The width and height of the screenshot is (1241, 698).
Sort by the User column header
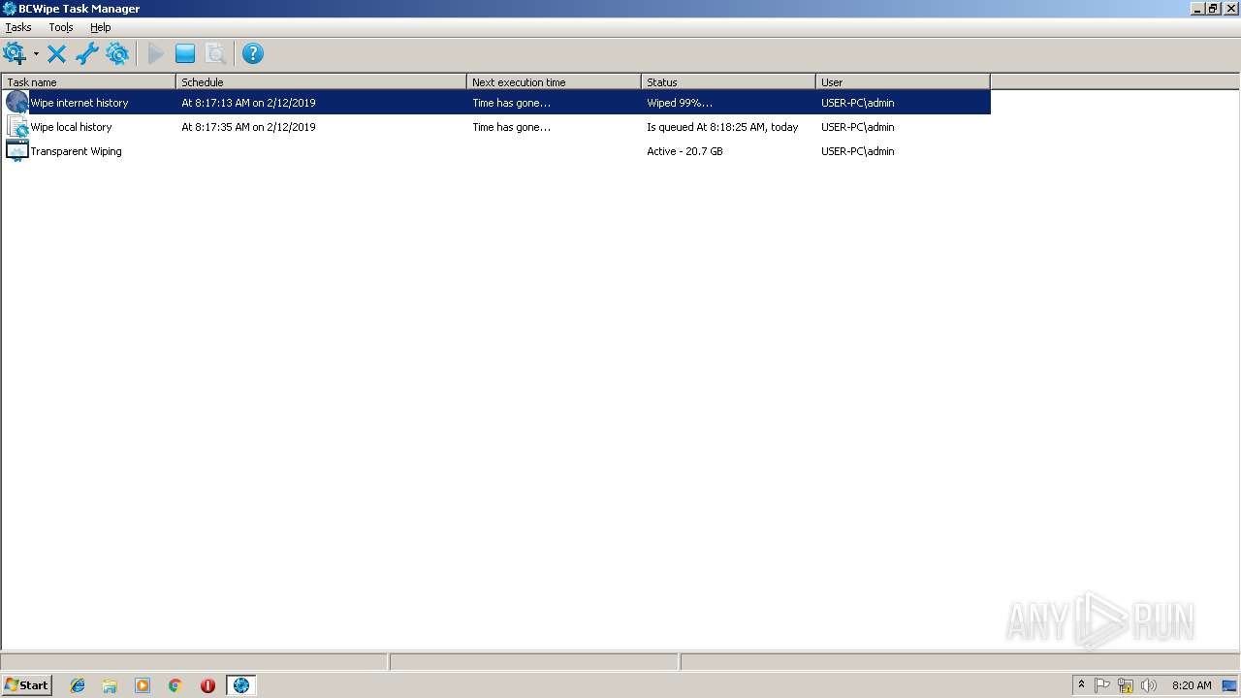[x=903, y=82]
